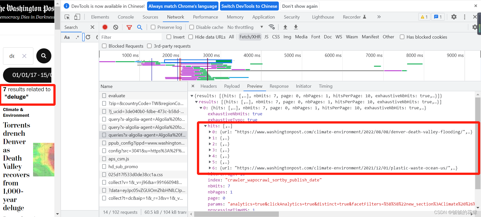This screenshot has height=217, width=481.
Task: Toggle regular expression search option
Action: (x=77, y=37)
